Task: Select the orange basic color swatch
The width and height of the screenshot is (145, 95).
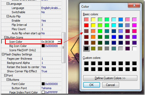Action: click(x=93, y=37)
